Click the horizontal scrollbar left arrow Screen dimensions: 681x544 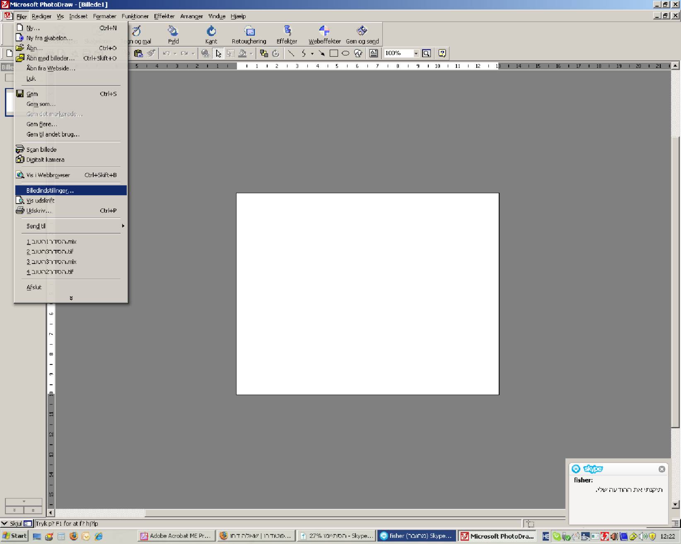(51, 513)
